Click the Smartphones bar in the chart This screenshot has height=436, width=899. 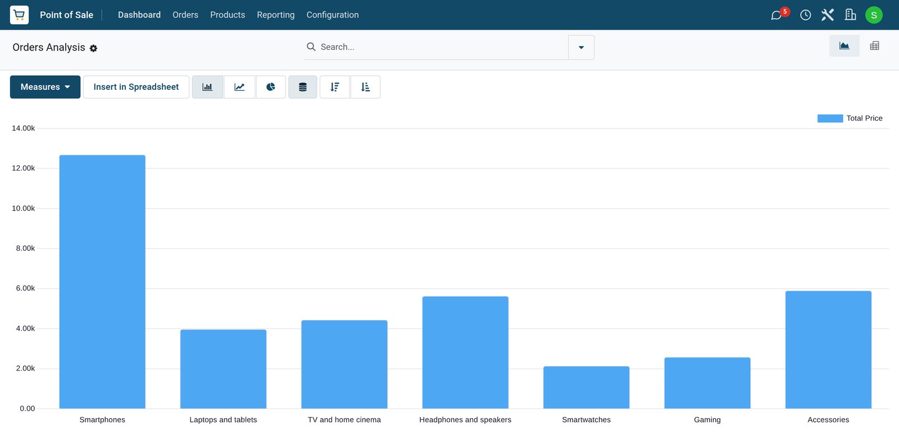[x=102, y=282]
